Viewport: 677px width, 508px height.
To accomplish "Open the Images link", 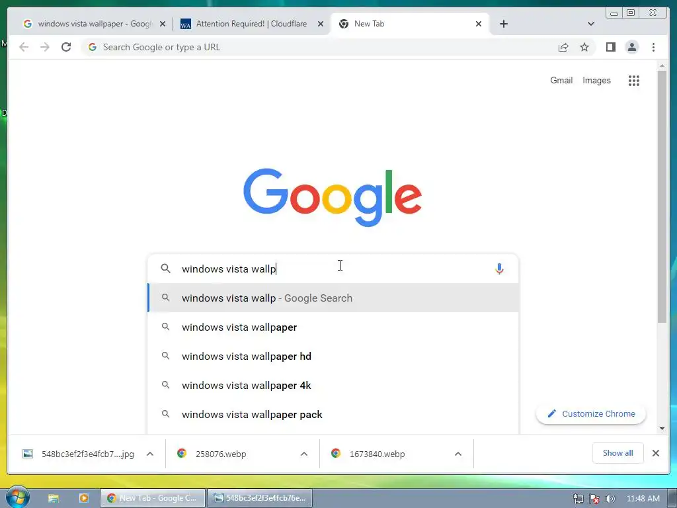I will [596, 80].
